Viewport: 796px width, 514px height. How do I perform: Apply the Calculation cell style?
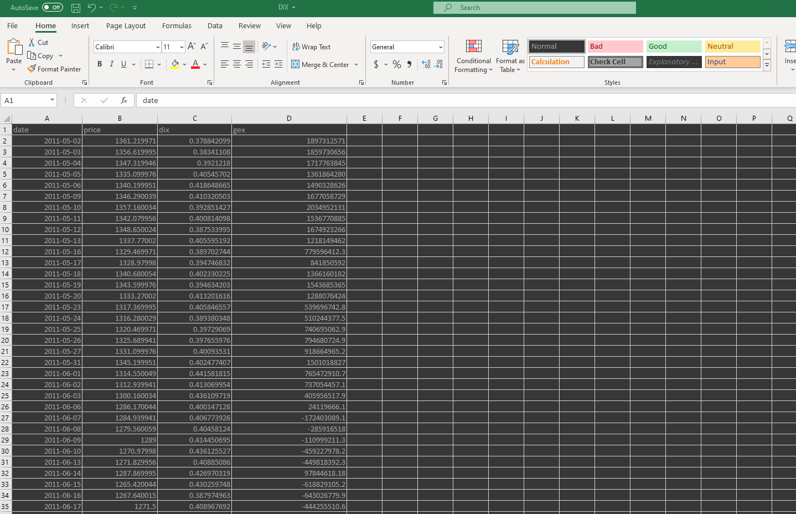point(556,62)
